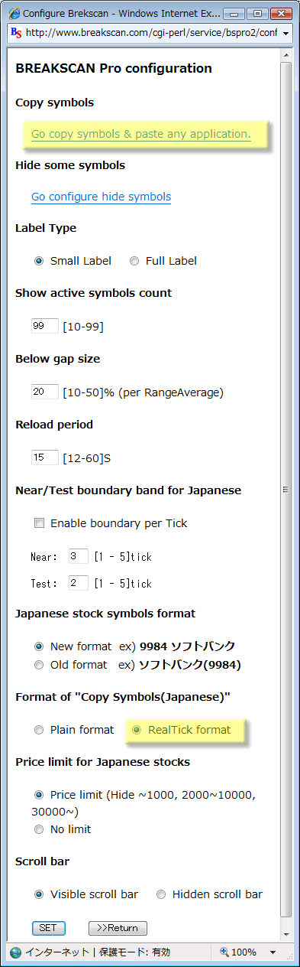
Task: Enable boundary per Tick checkbox
Action: (x=39, y=523)
